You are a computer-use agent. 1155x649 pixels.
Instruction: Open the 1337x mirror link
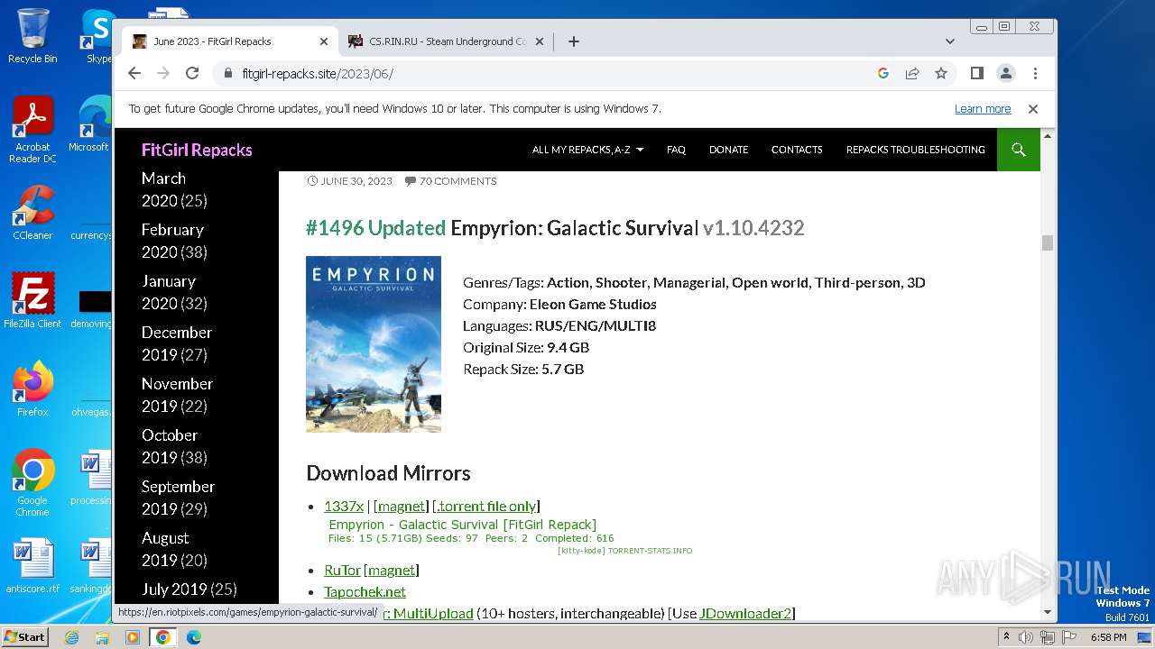tap(344, 507)
